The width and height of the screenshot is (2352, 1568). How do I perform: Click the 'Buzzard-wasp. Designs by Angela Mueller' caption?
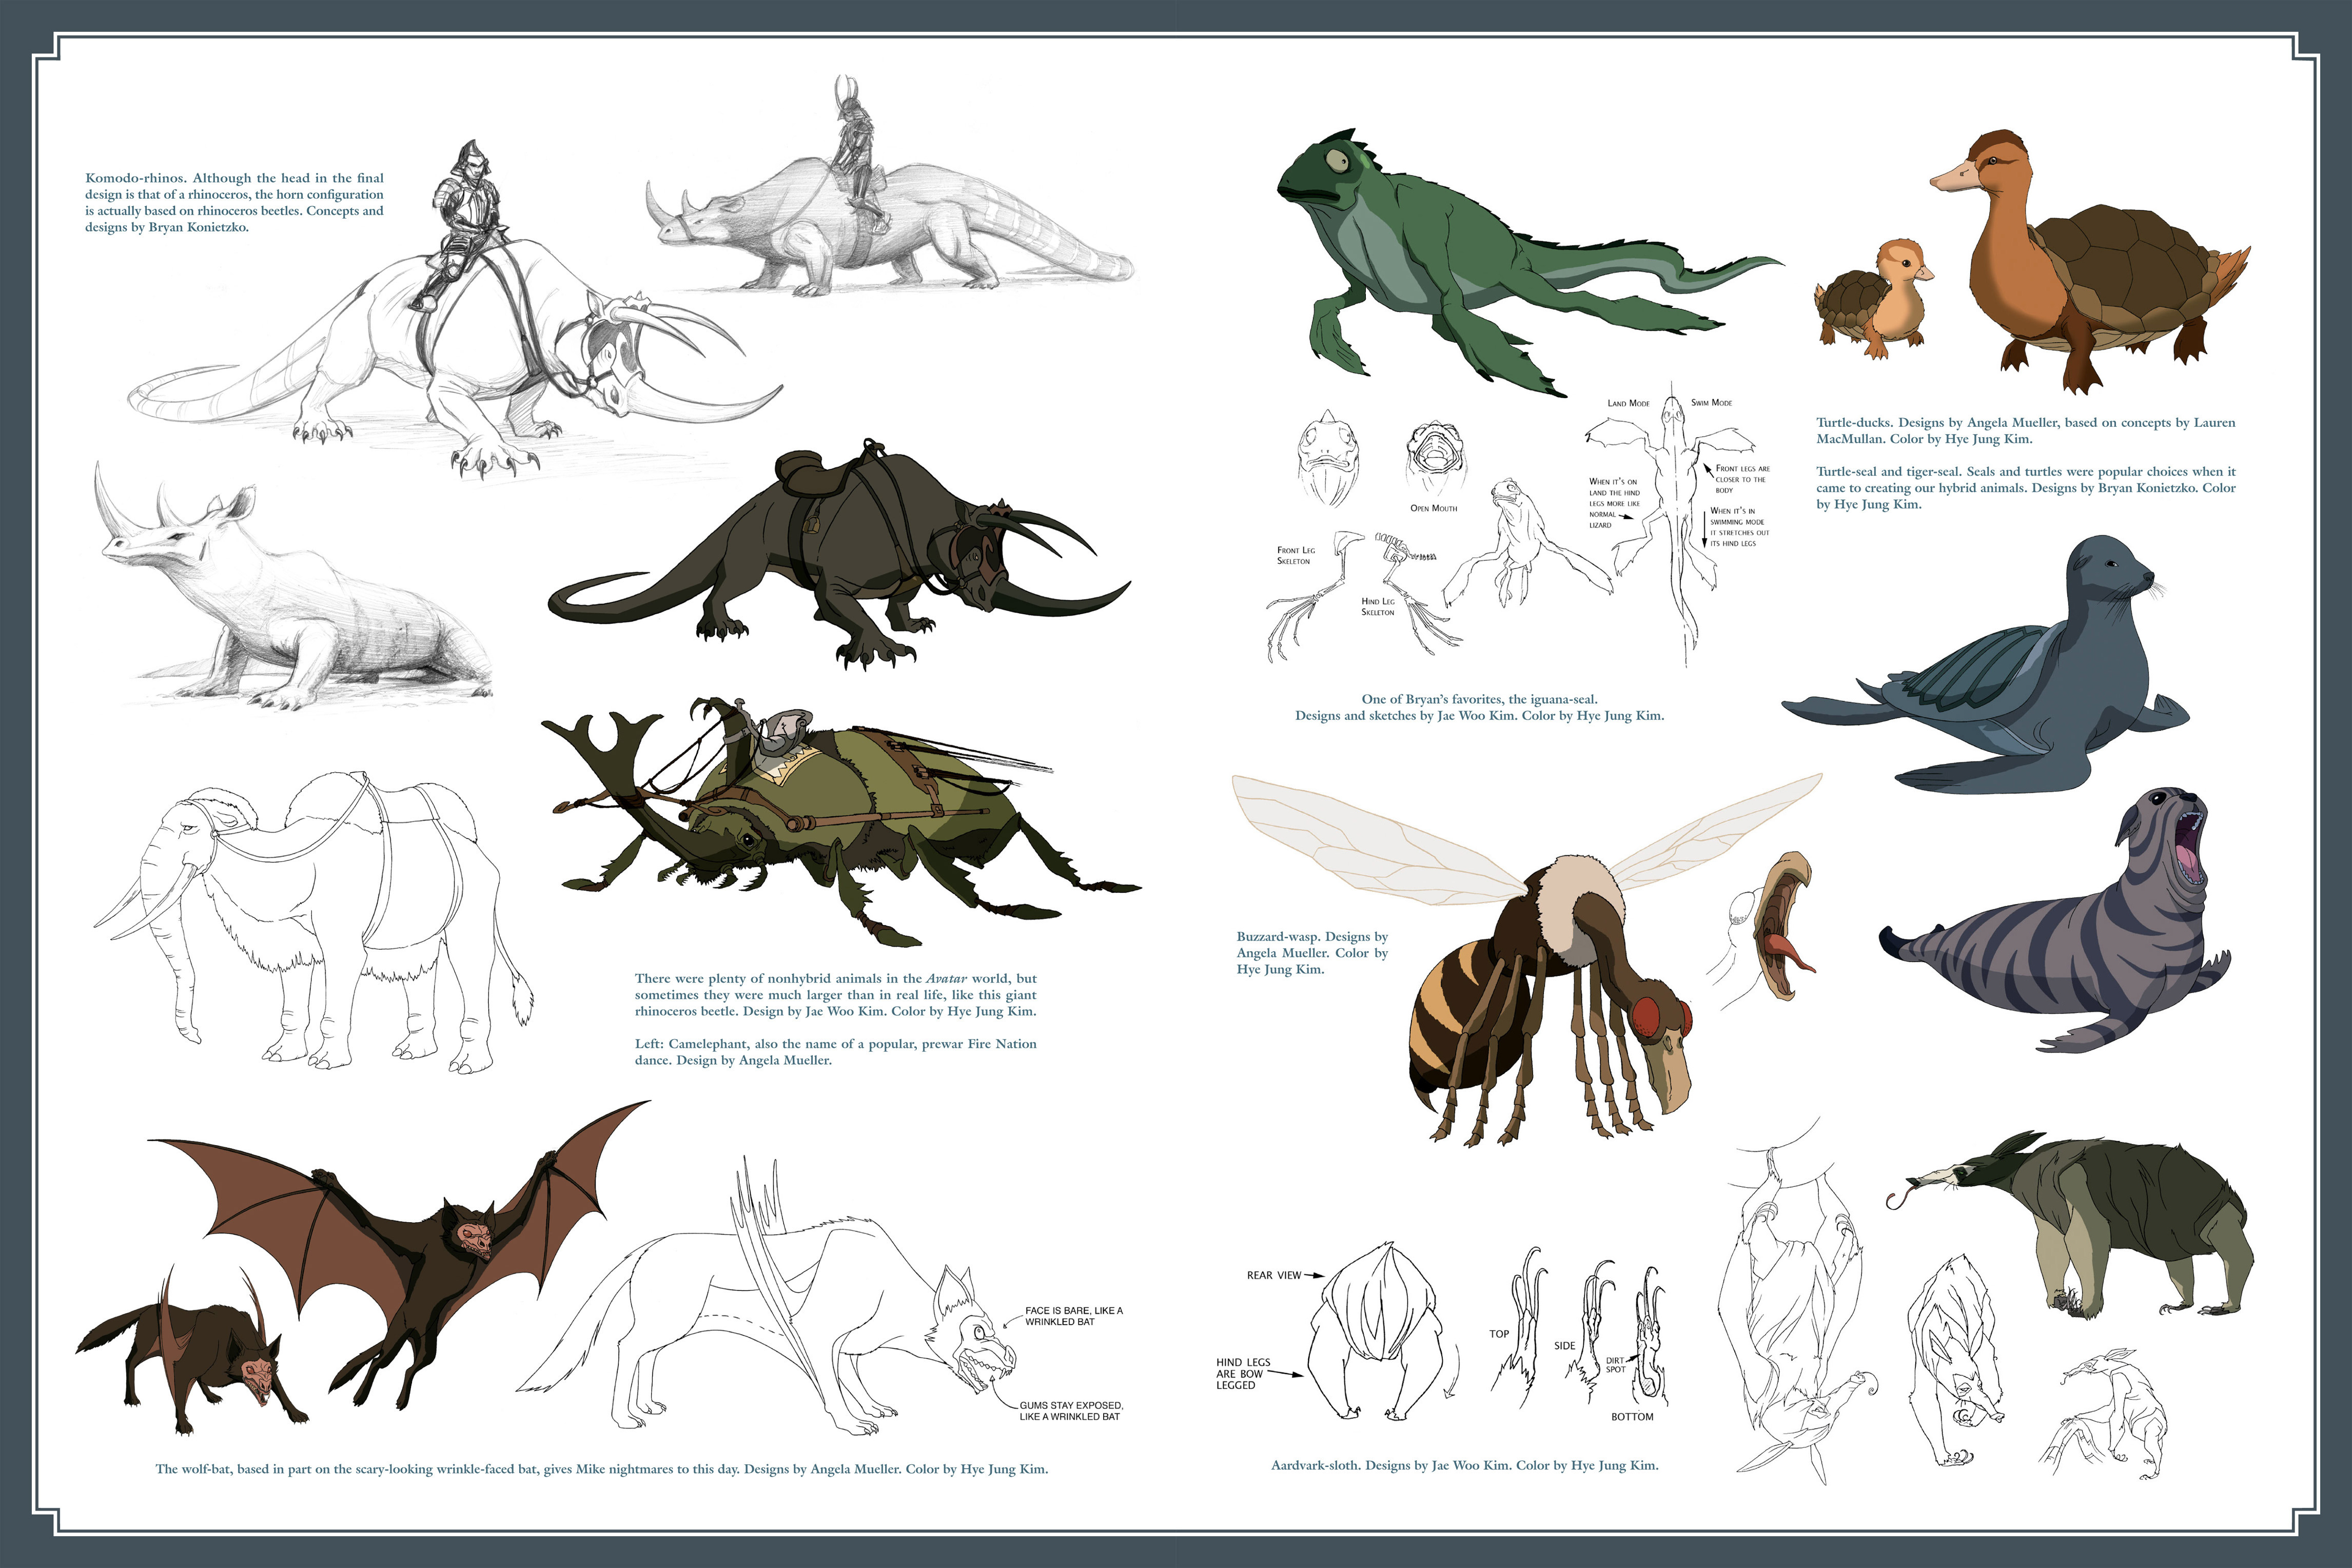[1312, 953]
